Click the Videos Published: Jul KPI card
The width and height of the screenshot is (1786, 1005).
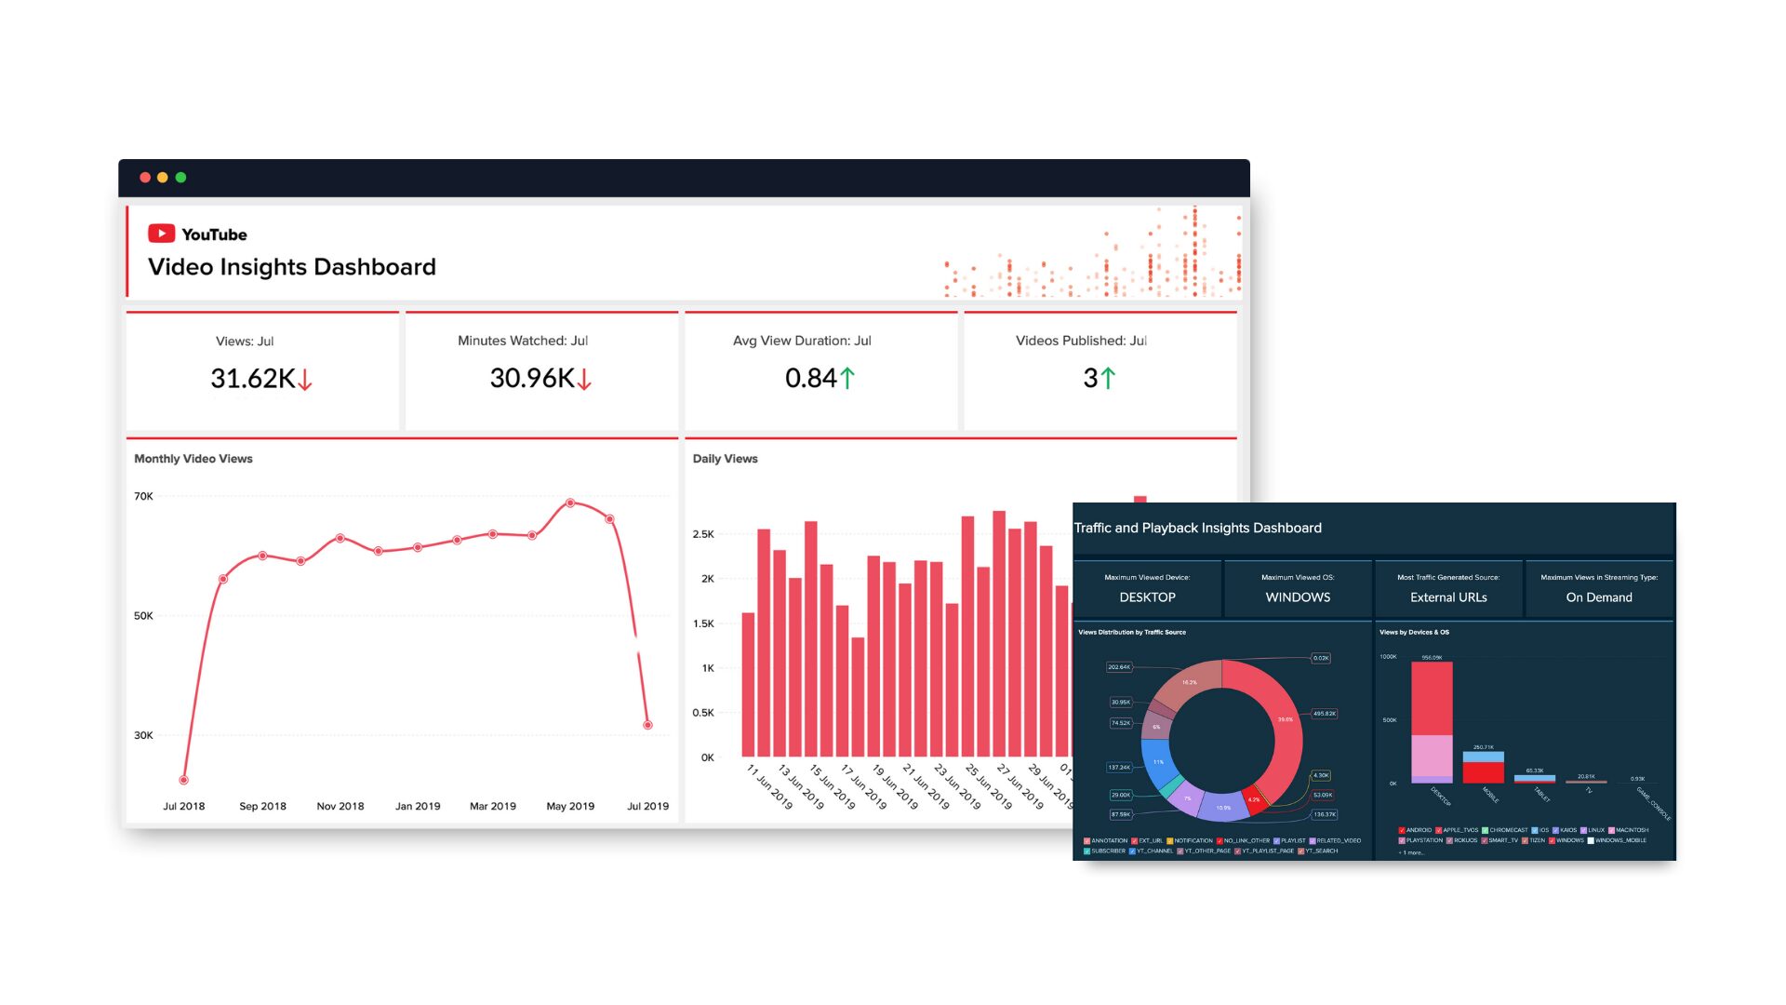click(1100, 370)
